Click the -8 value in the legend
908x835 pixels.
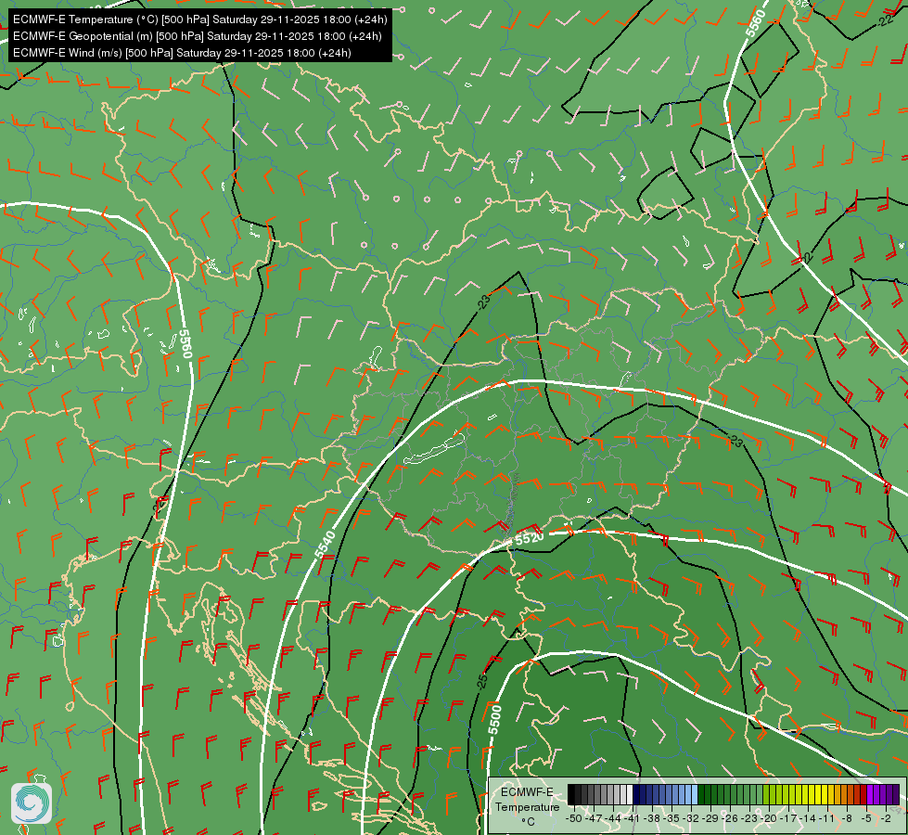pos(847,818)
